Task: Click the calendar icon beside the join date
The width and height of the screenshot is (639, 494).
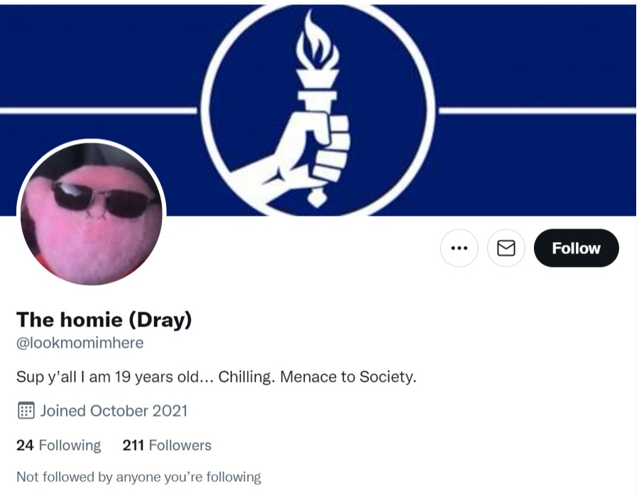Action: (x=26, y=410)
